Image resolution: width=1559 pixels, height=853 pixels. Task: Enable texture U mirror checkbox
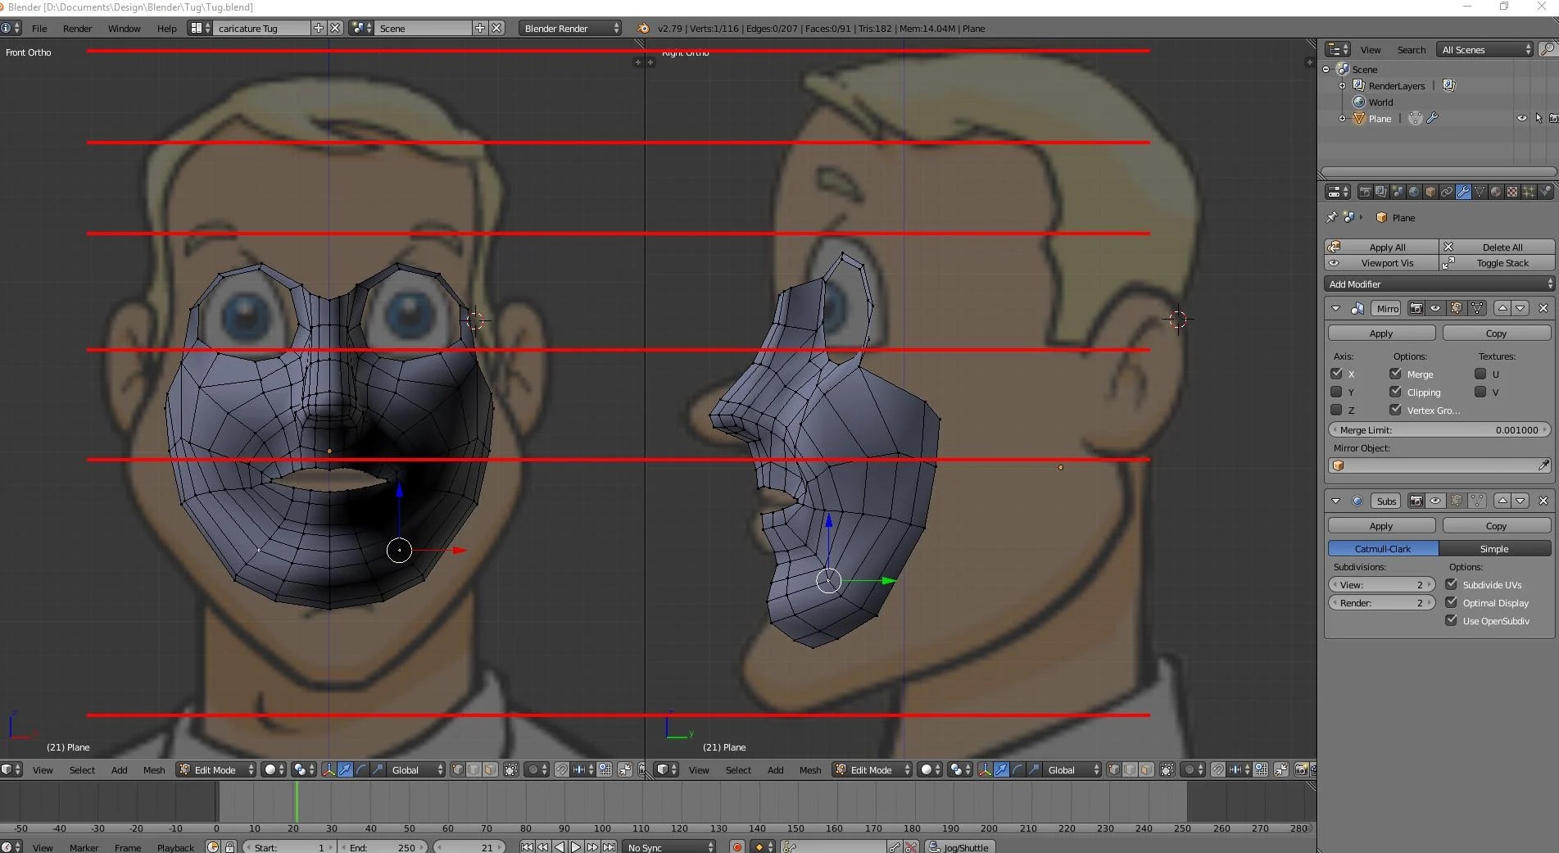click(1480, 374)
